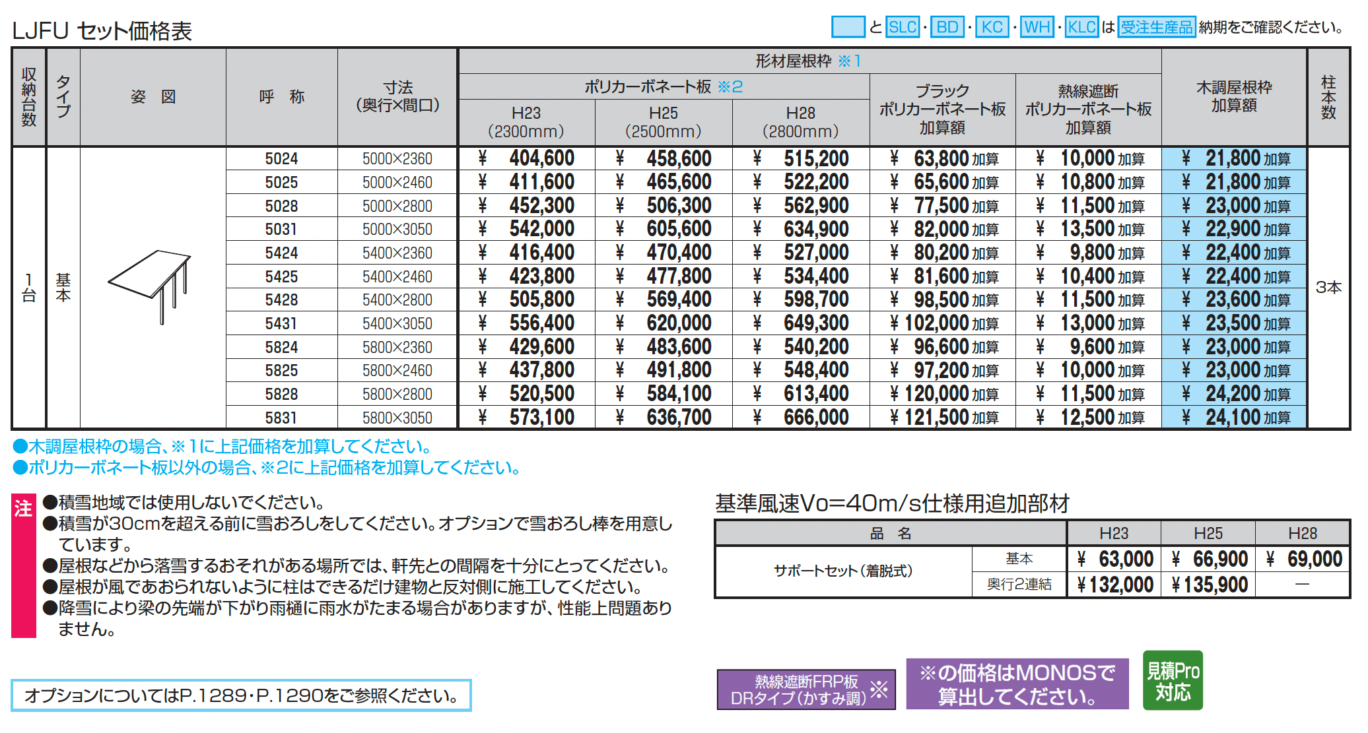Screen dimensions: 1368x733
Task: Click heat-shield surcharge ¥9,600 for 5824
Action: [1089, 347]
